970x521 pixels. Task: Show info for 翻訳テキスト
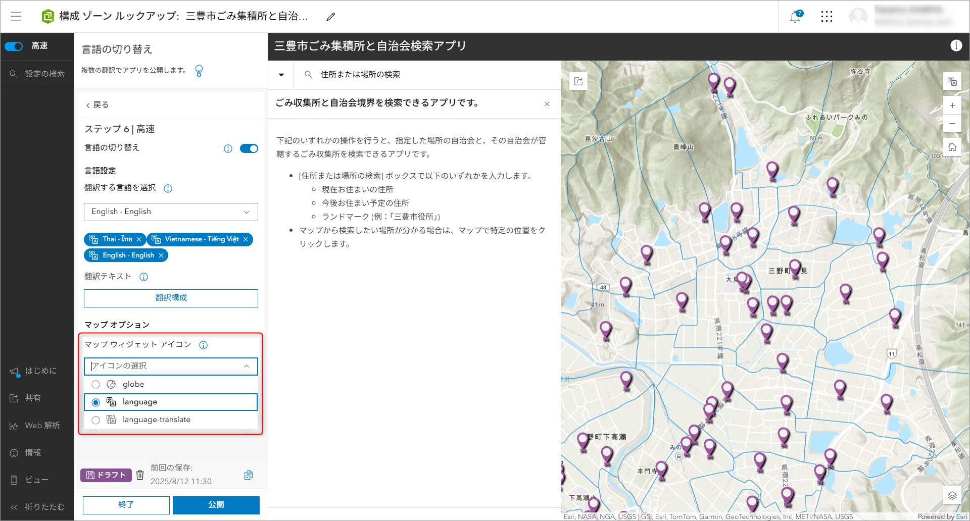143,277
